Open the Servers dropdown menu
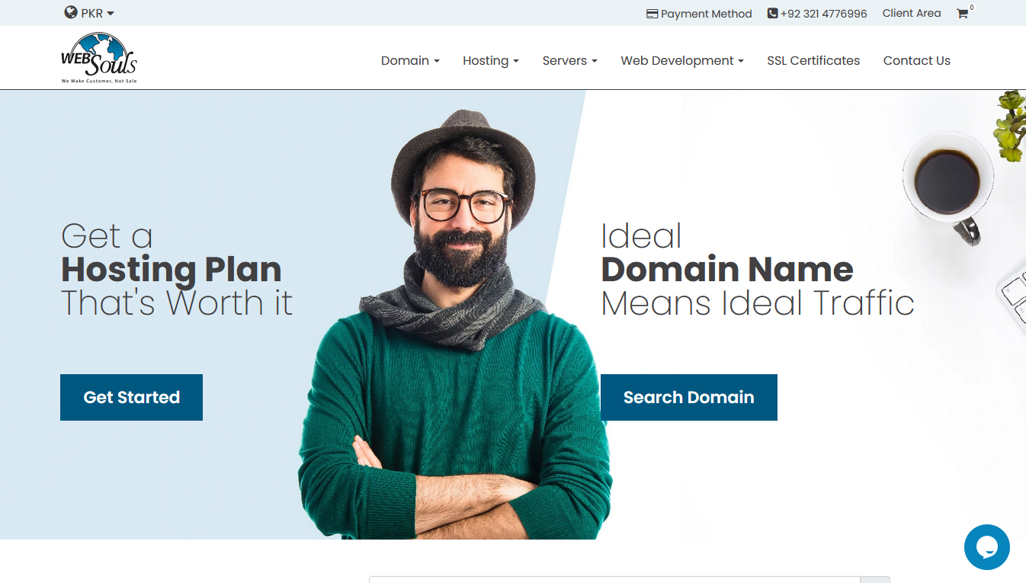Screen dimensions: 1026x583 [x=569, y=60]
